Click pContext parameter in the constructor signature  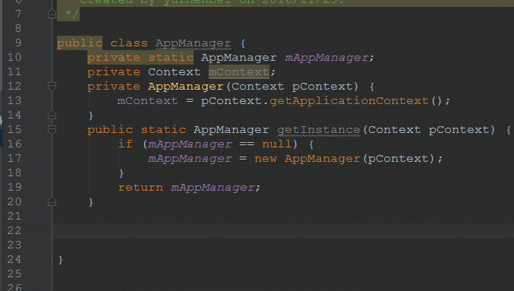tap(322, 87)
